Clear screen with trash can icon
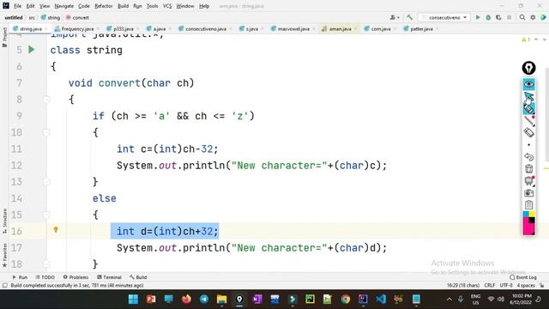Image resolution: width=549 pixels, height=309 pixels. click(x=528, y=168)
